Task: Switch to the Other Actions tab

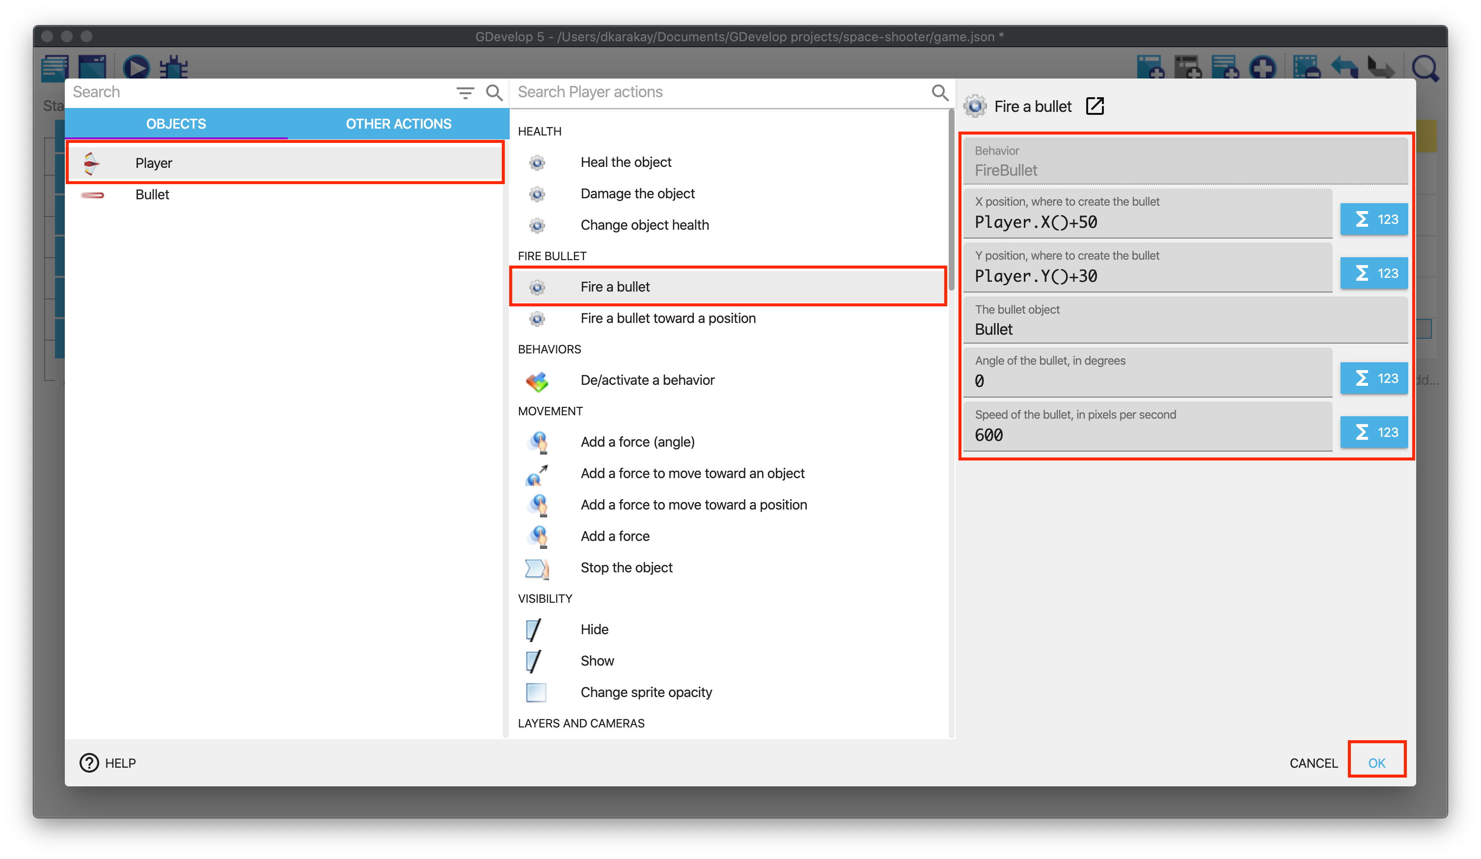Action: tap(398, 124)
